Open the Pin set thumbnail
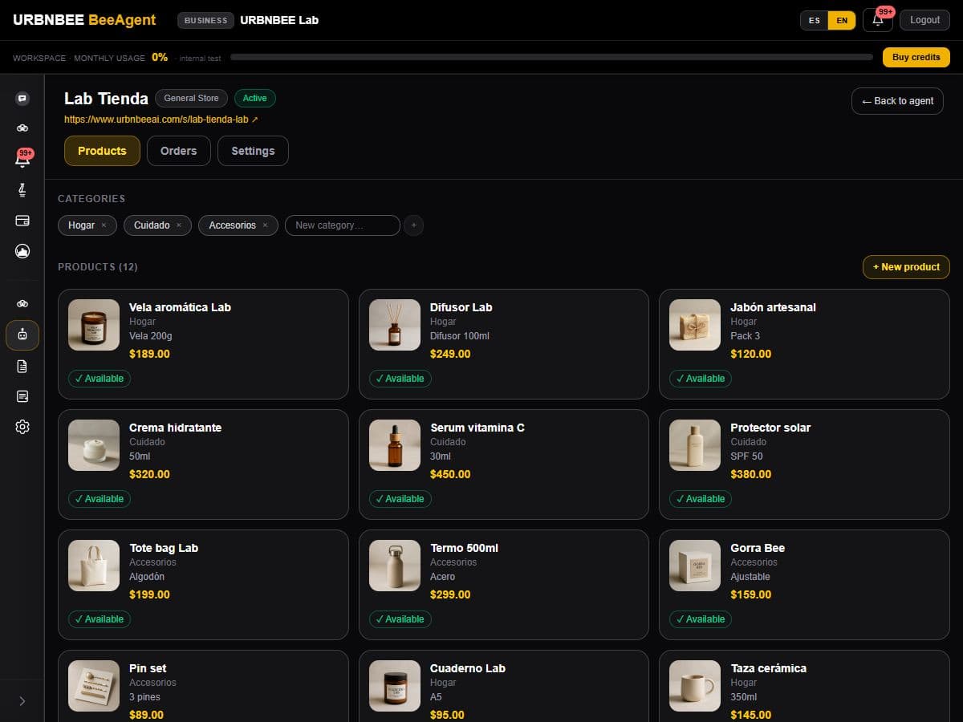Screen dimensions: 963x722 (x=94, y=686)
